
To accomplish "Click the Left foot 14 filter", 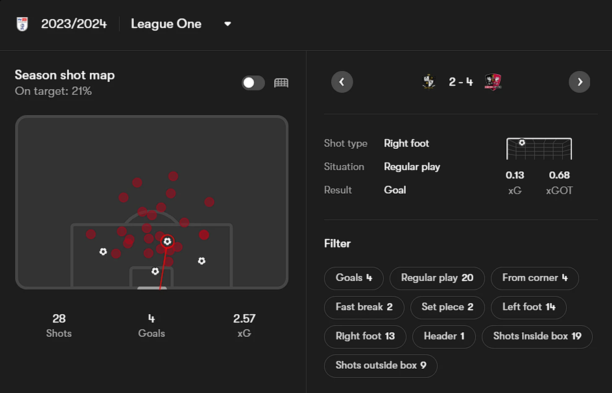I will 529,307.
